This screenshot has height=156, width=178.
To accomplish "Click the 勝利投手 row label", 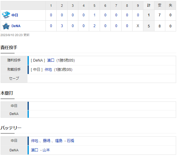I will point(14,60).
